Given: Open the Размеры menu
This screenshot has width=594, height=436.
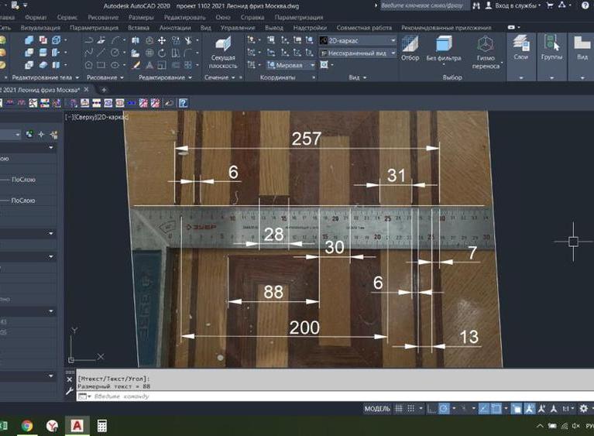Looking at the screenshot, I should (x=141, y=16).
